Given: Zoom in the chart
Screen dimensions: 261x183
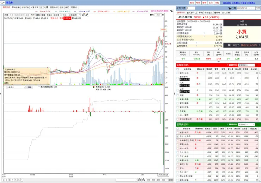Looking at the screenshot, I should click(x=144, y=180).
